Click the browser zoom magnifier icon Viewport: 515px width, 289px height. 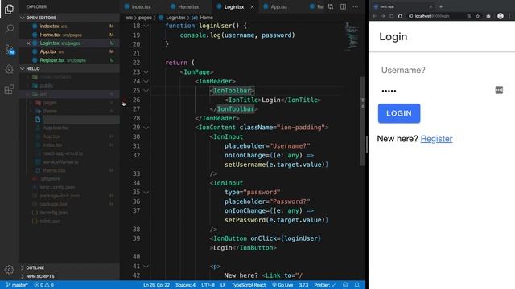(469, 16)
